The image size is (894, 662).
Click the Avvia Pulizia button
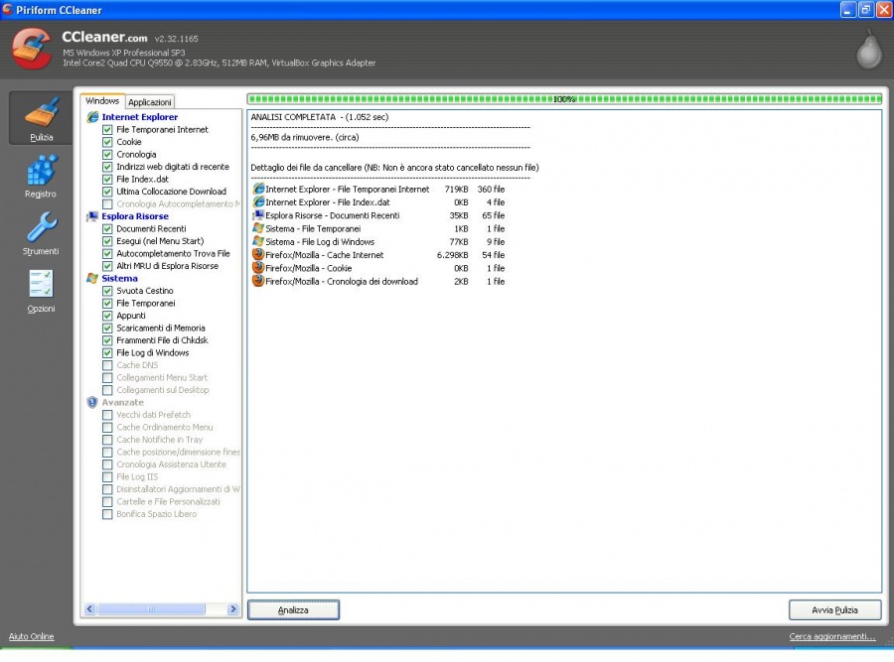(x=834, y=609)
